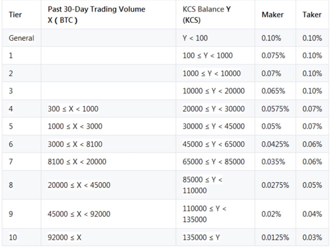The height and width of the screenshot is (247, 331).
Task: Click the 0.0275% maker fee cell
Action: pos(275,185)
